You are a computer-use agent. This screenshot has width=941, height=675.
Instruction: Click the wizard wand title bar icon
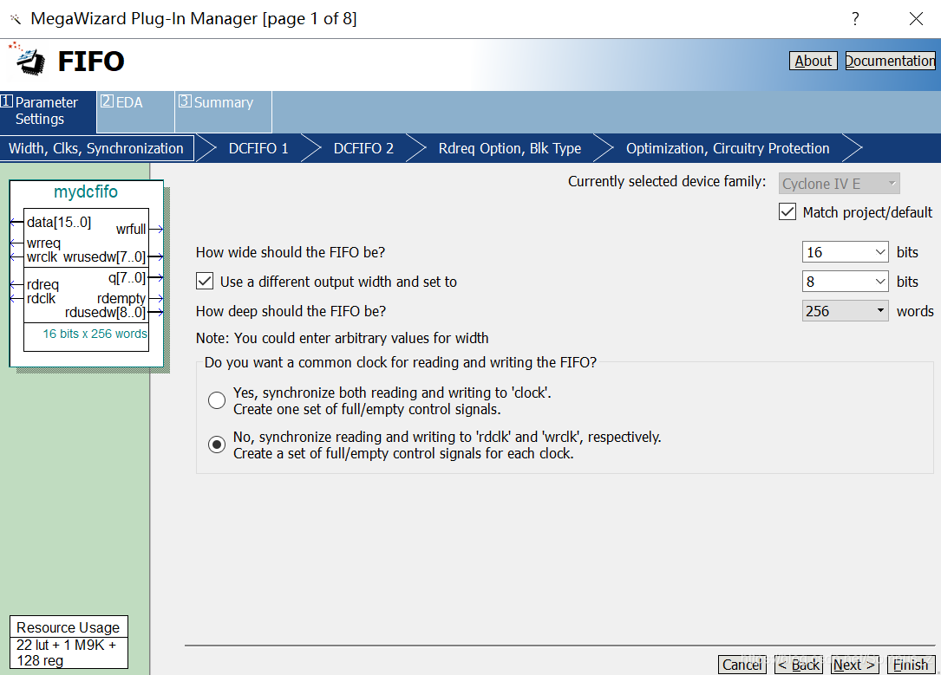15,19
